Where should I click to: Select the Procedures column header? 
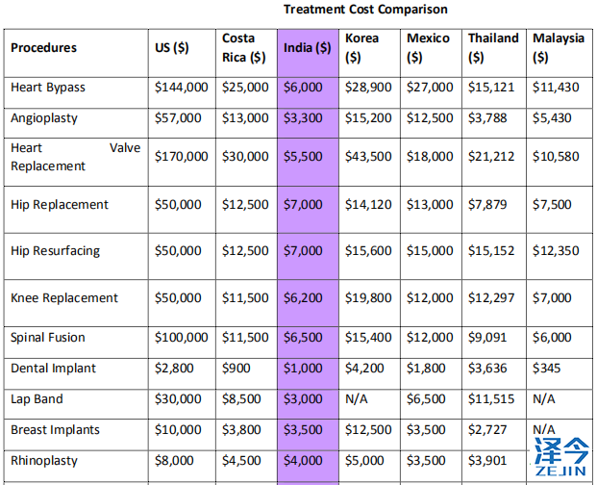pyautogui.click(x=44, y=48)
